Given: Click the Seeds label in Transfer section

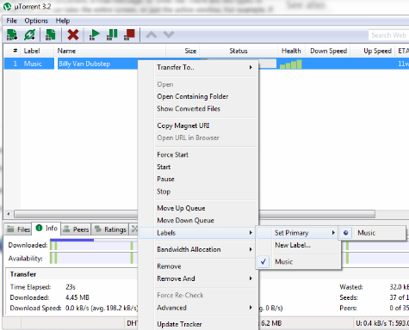Looking at the screenshot, I should click(349, 297).
